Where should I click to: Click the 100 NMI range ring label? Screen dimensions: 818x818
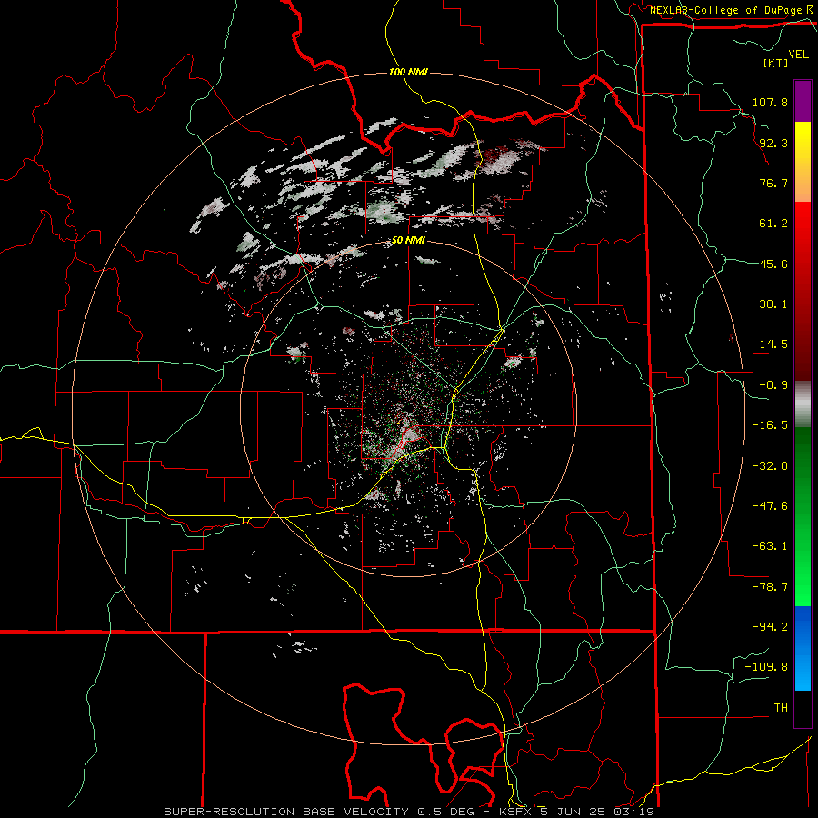coord(408,72)
